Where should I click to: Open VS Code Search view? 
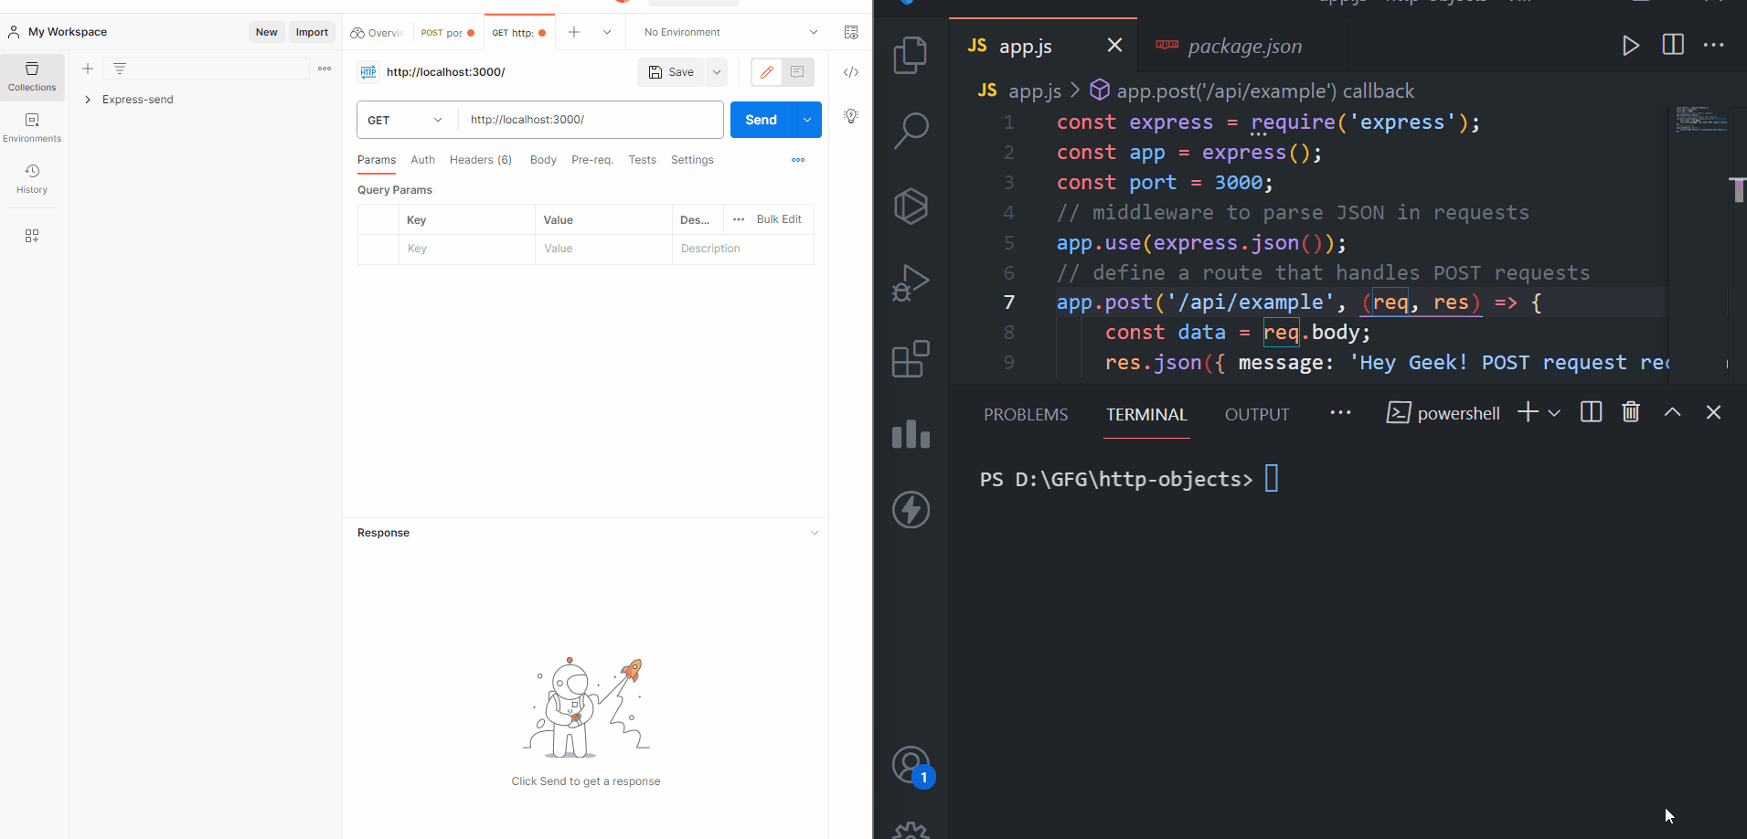pyautogui.click(x=911, y=131)
